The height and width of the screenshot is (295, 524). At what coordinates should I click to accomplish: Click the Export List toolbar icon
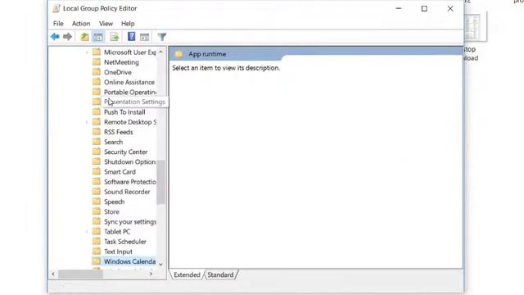(115, 37)
